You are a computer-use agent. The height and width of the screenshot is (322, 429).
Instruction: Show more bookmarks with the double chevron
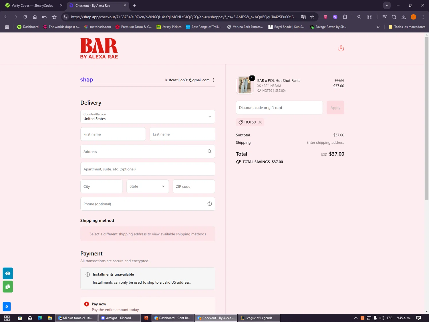point(378,27)
